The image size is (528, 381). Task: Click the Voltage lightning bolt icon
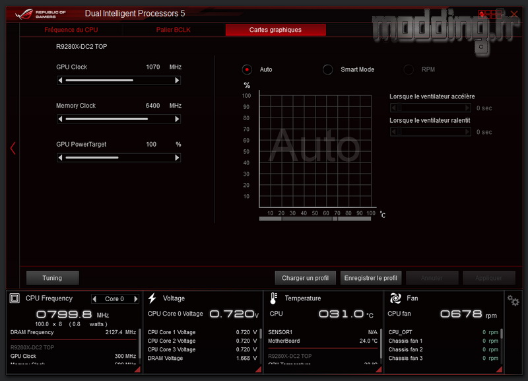[152, 298]
